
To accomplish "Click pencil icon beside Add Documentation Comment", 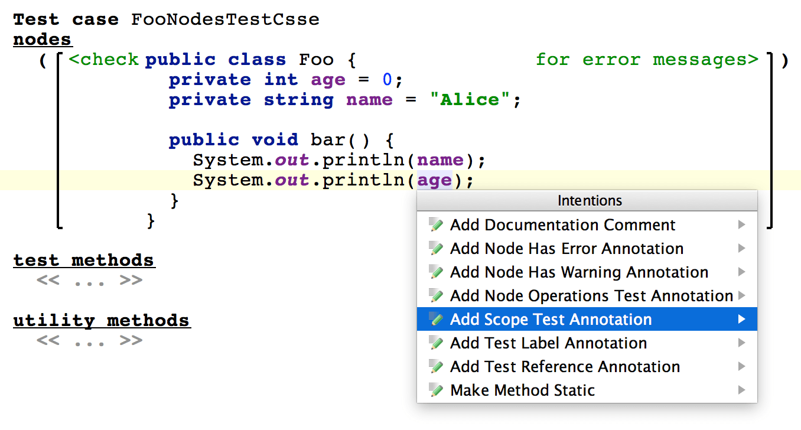I will pos(436,225).
